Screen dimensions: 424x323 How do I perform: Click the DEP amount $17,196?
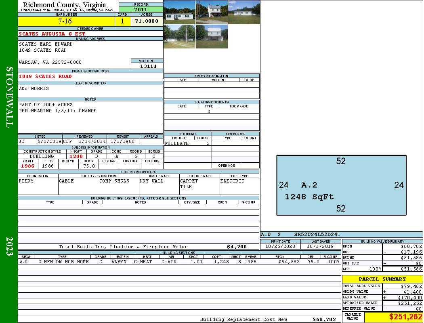point(411,252)
